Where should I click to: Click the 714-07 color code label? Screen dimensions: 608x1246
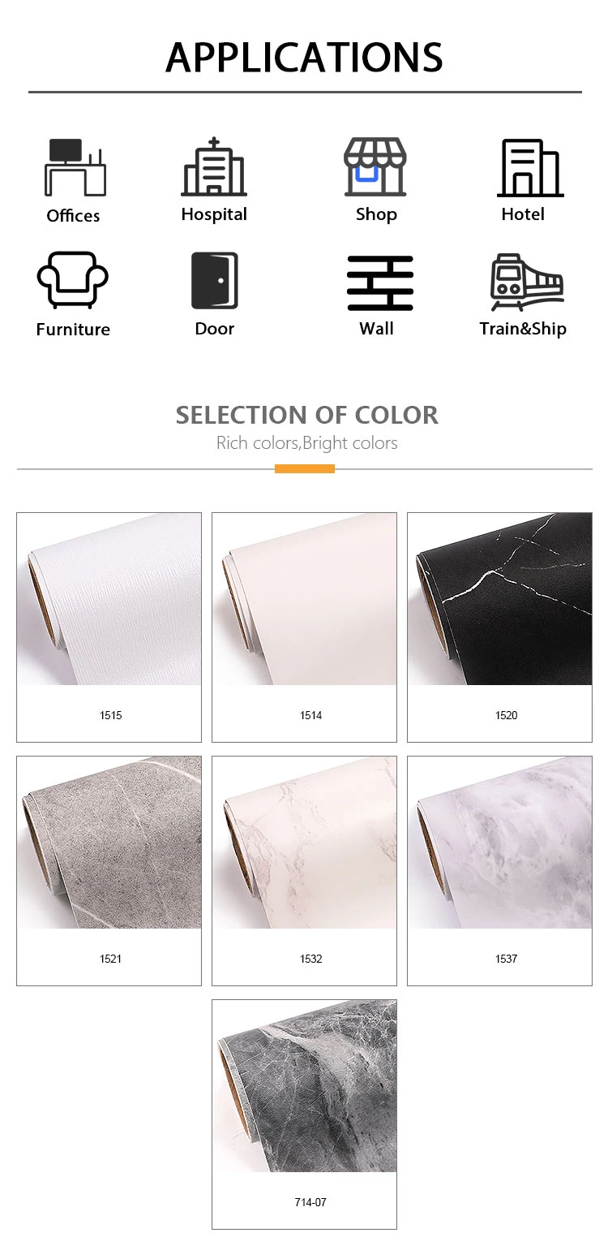click(x=310, y=1202)
